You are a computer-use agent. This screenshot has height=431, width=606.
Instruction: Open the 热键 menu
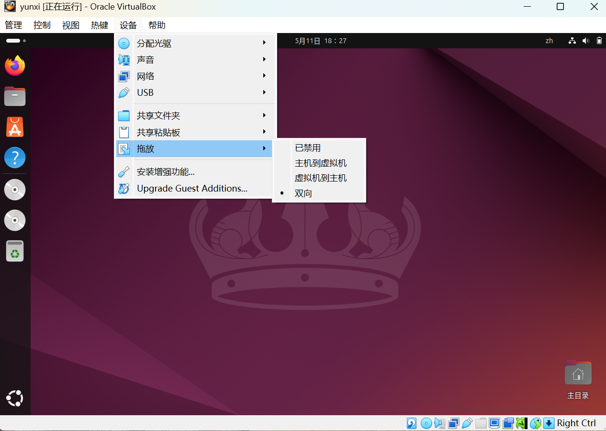(100, 25)
